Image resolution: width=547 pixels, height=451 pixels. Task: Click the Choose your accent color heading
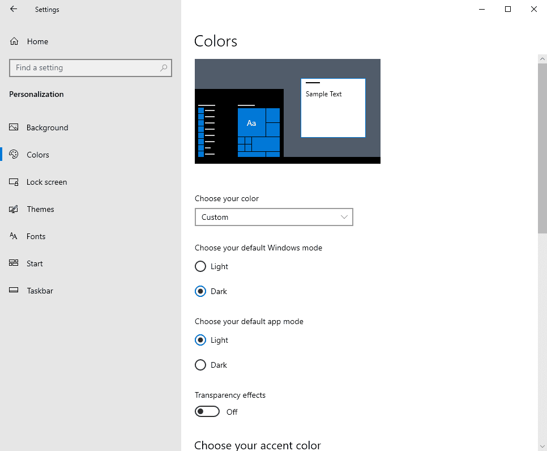click(258, 445)
